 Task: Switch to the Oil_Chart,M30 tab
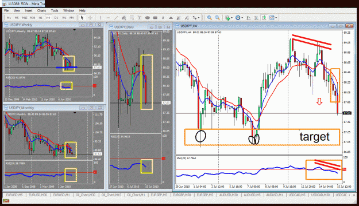point(86,195)
